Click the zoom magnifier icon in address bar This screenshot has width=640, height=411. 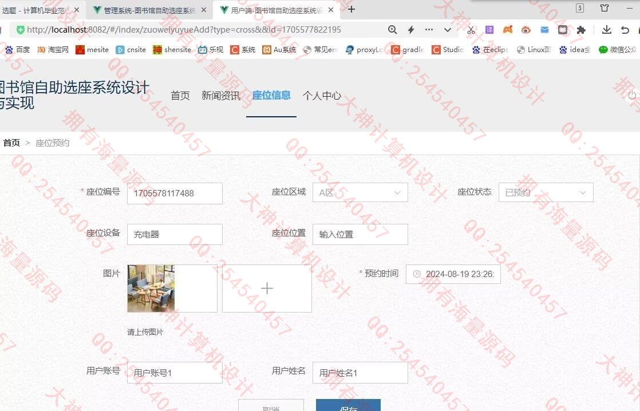(x=392, y=30)
